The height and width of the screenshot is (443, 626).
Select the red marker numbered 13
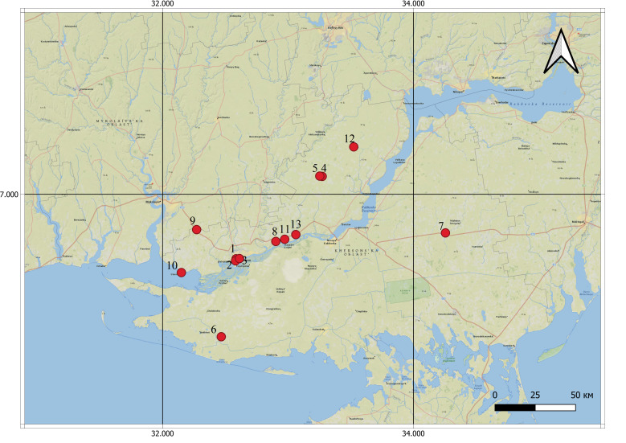[x=296, y=235]
